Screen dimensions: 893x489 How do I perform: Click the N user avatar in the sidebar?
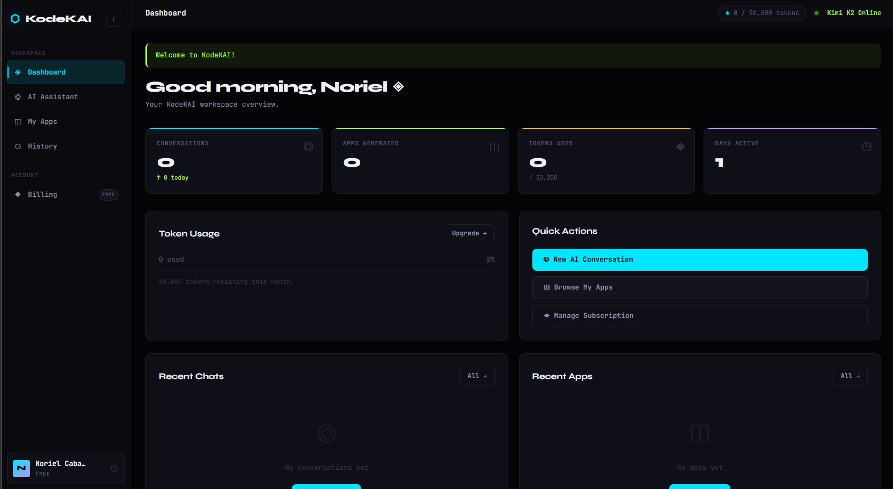[x=21, y=469]
